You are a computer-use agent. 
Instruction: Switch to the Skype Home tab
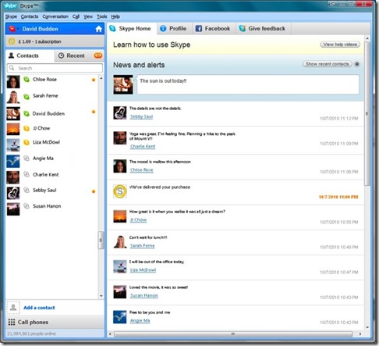coord(131,29)
